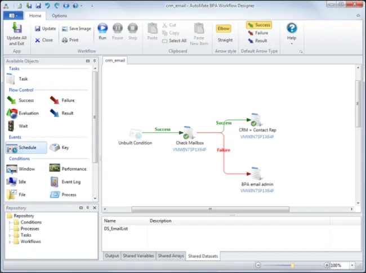Switch to the Shared Arrays tab
Screen dimensions: 366x273
point(171,256)
